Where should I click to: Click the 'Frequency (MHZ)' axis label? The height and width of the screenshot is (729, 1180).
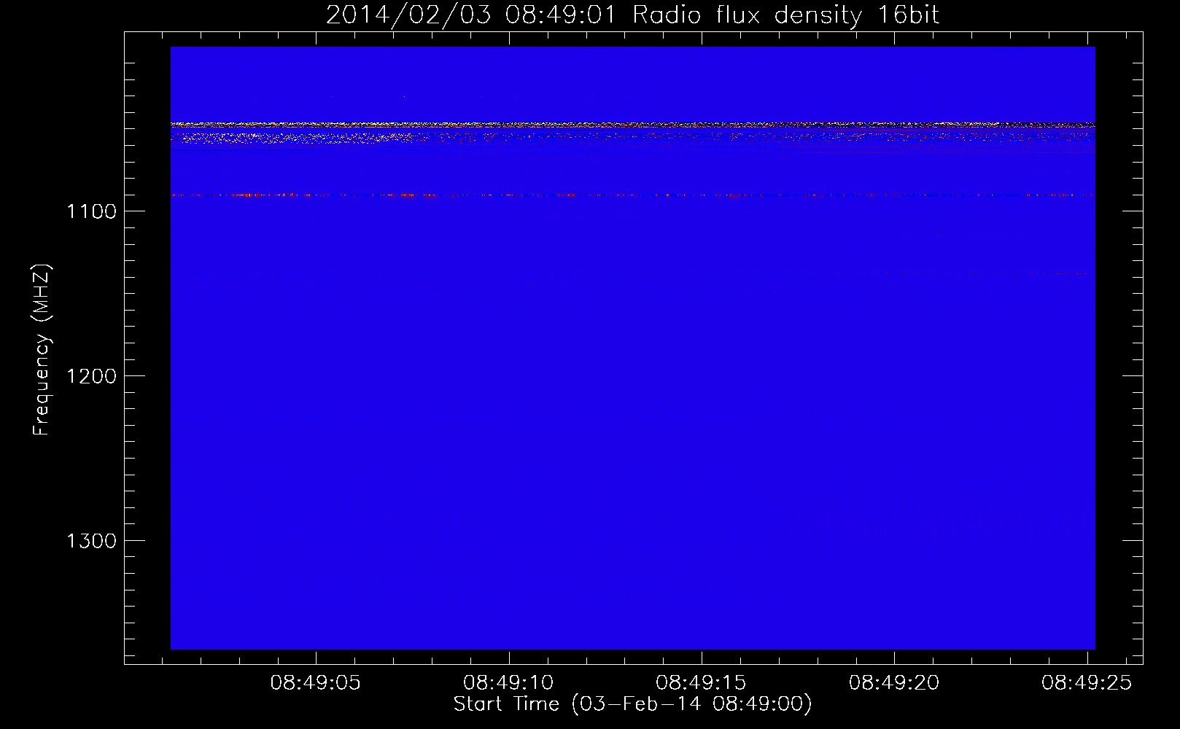(42, 350)
